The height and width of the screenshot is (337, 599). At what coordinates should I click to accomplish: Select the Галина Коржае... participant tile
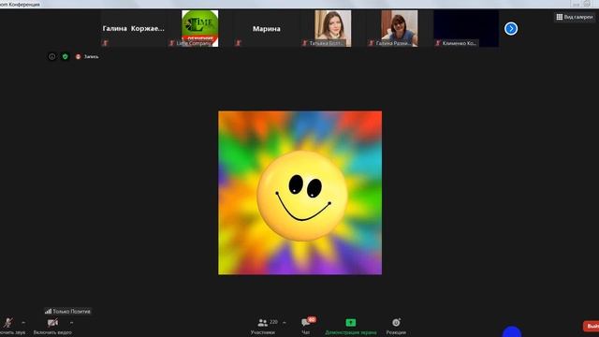[x=134, y=29]
